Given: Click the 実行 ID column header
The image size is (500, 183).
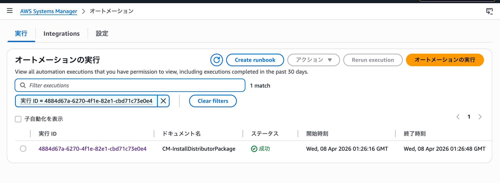Looking at the screenshot, I should pyautogui.click(x=48, y=134).
